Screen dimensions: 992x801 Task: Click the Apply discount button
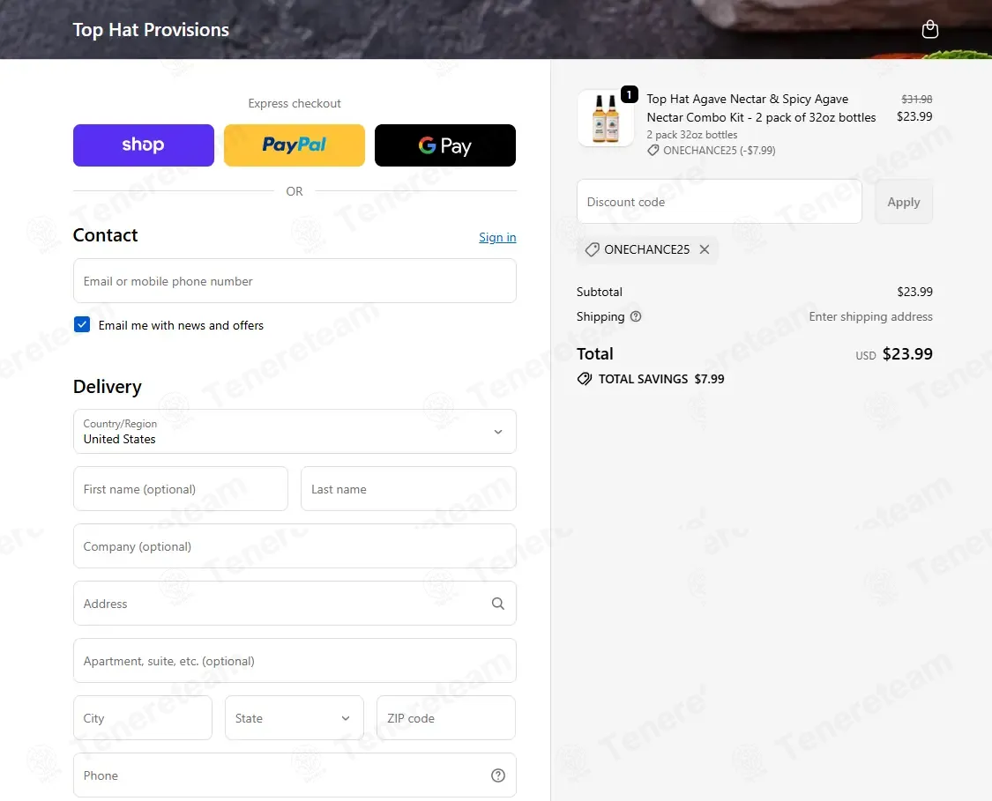pos(903,202)
